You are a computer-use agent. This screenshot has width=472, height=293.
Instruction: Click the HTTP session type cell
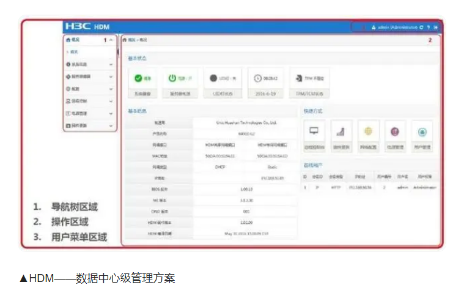point(336,187)
